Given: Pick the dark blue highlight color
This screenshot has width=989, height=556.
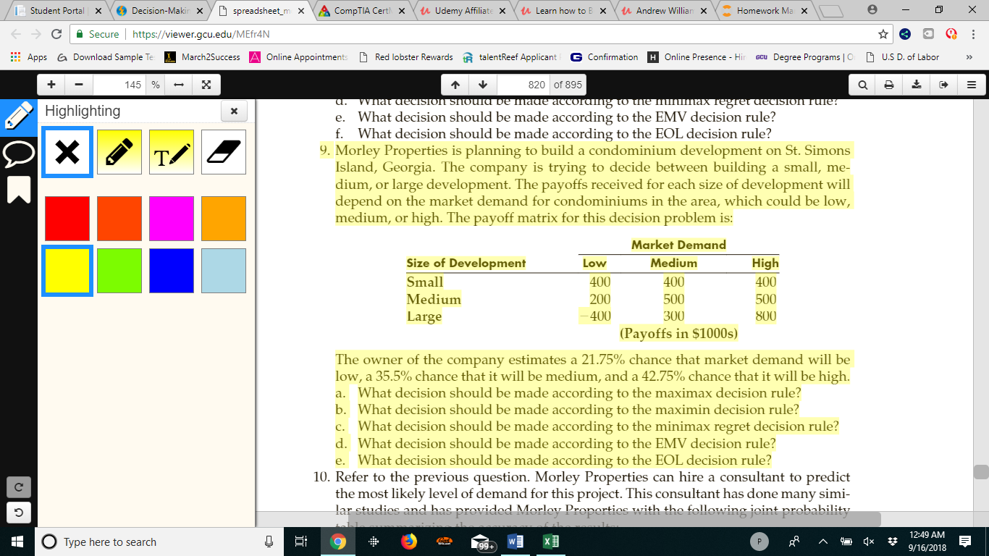Looking at the screenshot, I should coord(172,271).
